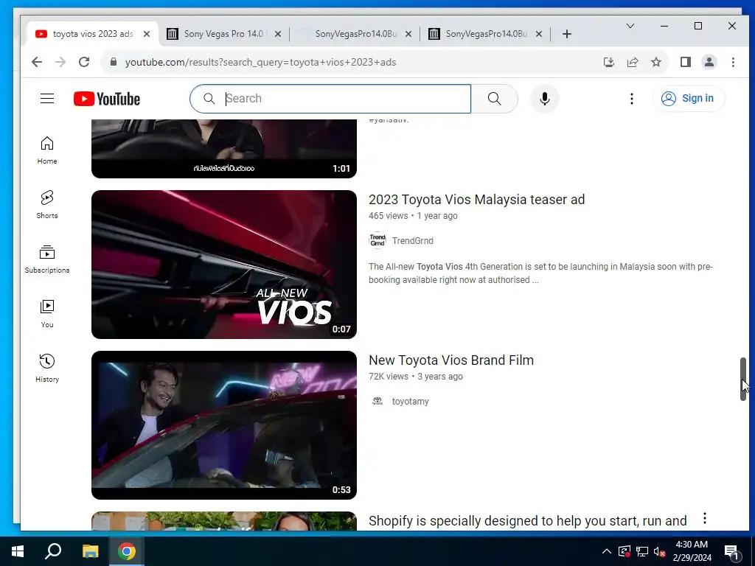Click the '72K views' metadata text
The image size is (755, 566).
click(388, 377)
